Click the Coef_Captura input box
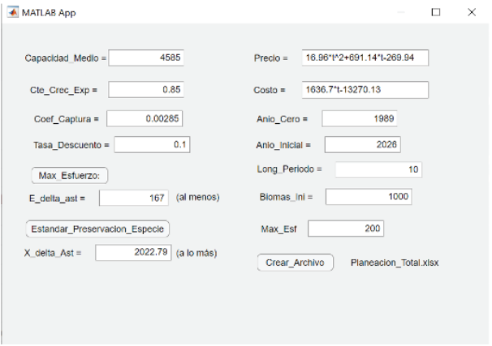This screenshot has height=346, width=492. [145, 118]
